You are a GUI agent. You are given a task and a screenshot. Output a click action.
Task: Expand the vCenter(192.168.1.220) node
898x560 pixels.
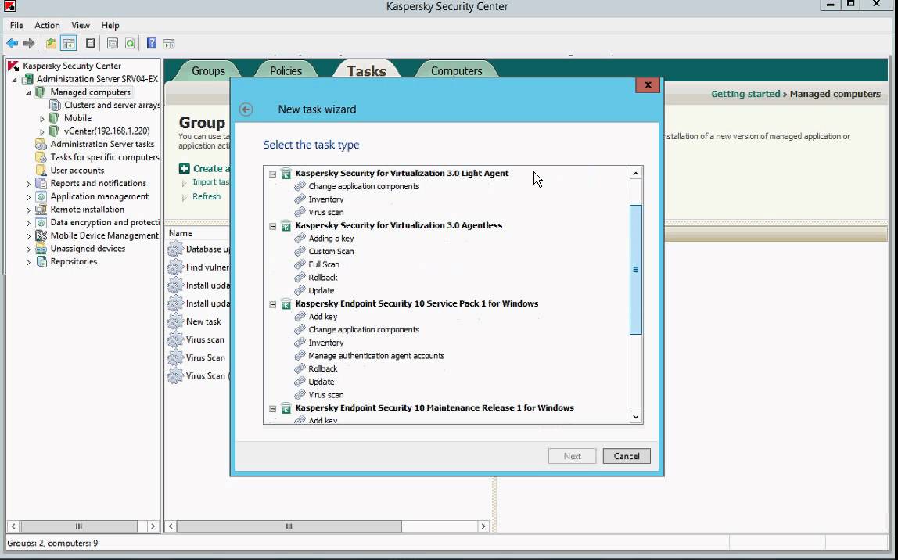(x=41, y=131)
